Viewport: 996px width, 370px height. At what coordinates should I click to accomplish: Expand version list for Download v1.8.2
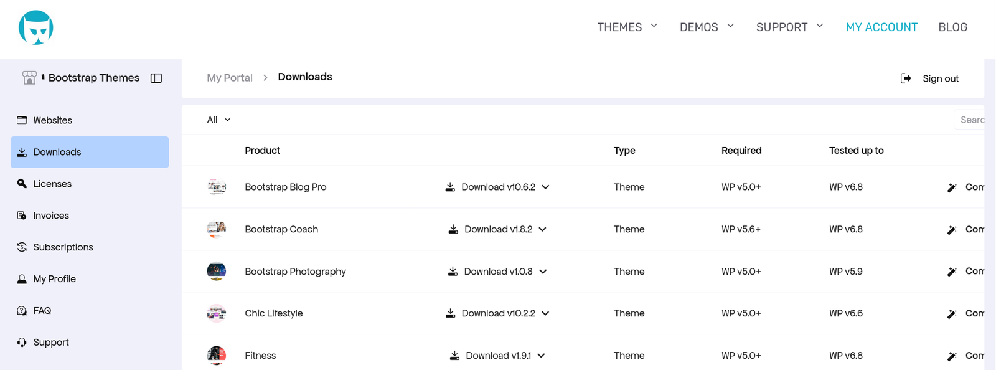(542, 229)
